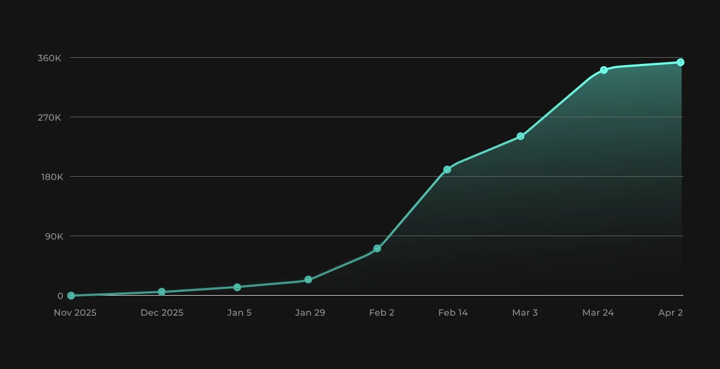Click the Nov 2025 x-axis label
720x369 pixels.
[x=75, y=313]
